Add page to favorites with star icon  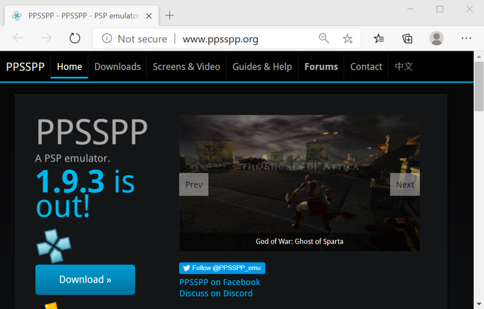coord(347,39)
